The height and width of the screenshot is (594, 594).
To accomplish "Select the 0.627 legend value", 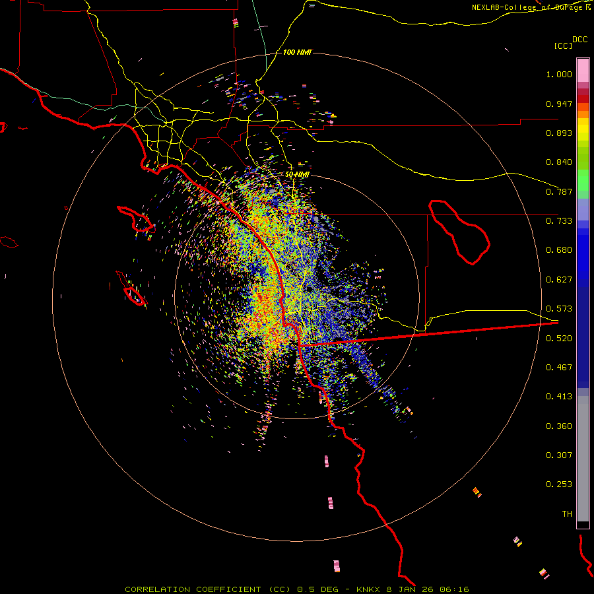I will [559, 280].
